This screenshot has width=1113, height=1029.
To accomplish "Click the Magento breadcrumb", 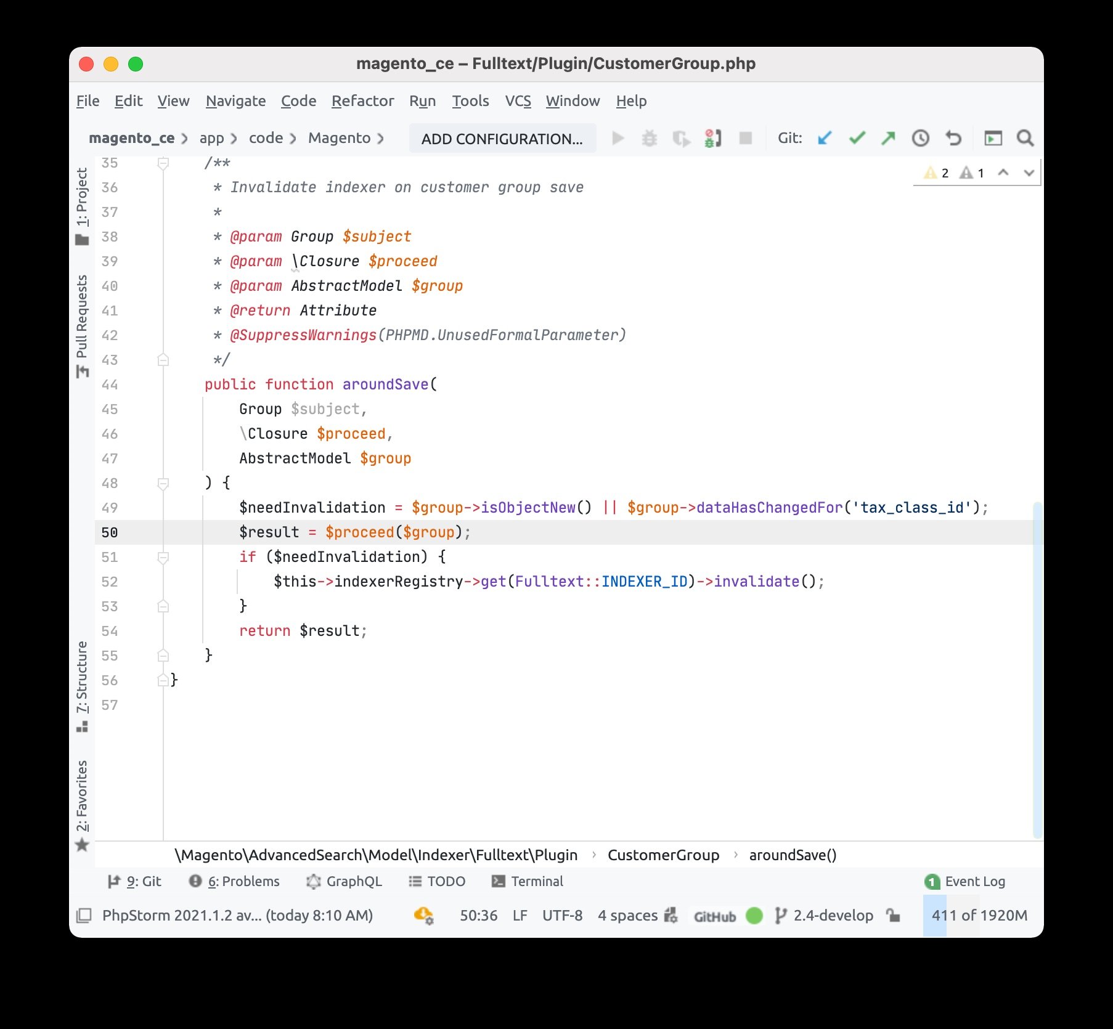I will pyautogui.click(x=339, y=138).
